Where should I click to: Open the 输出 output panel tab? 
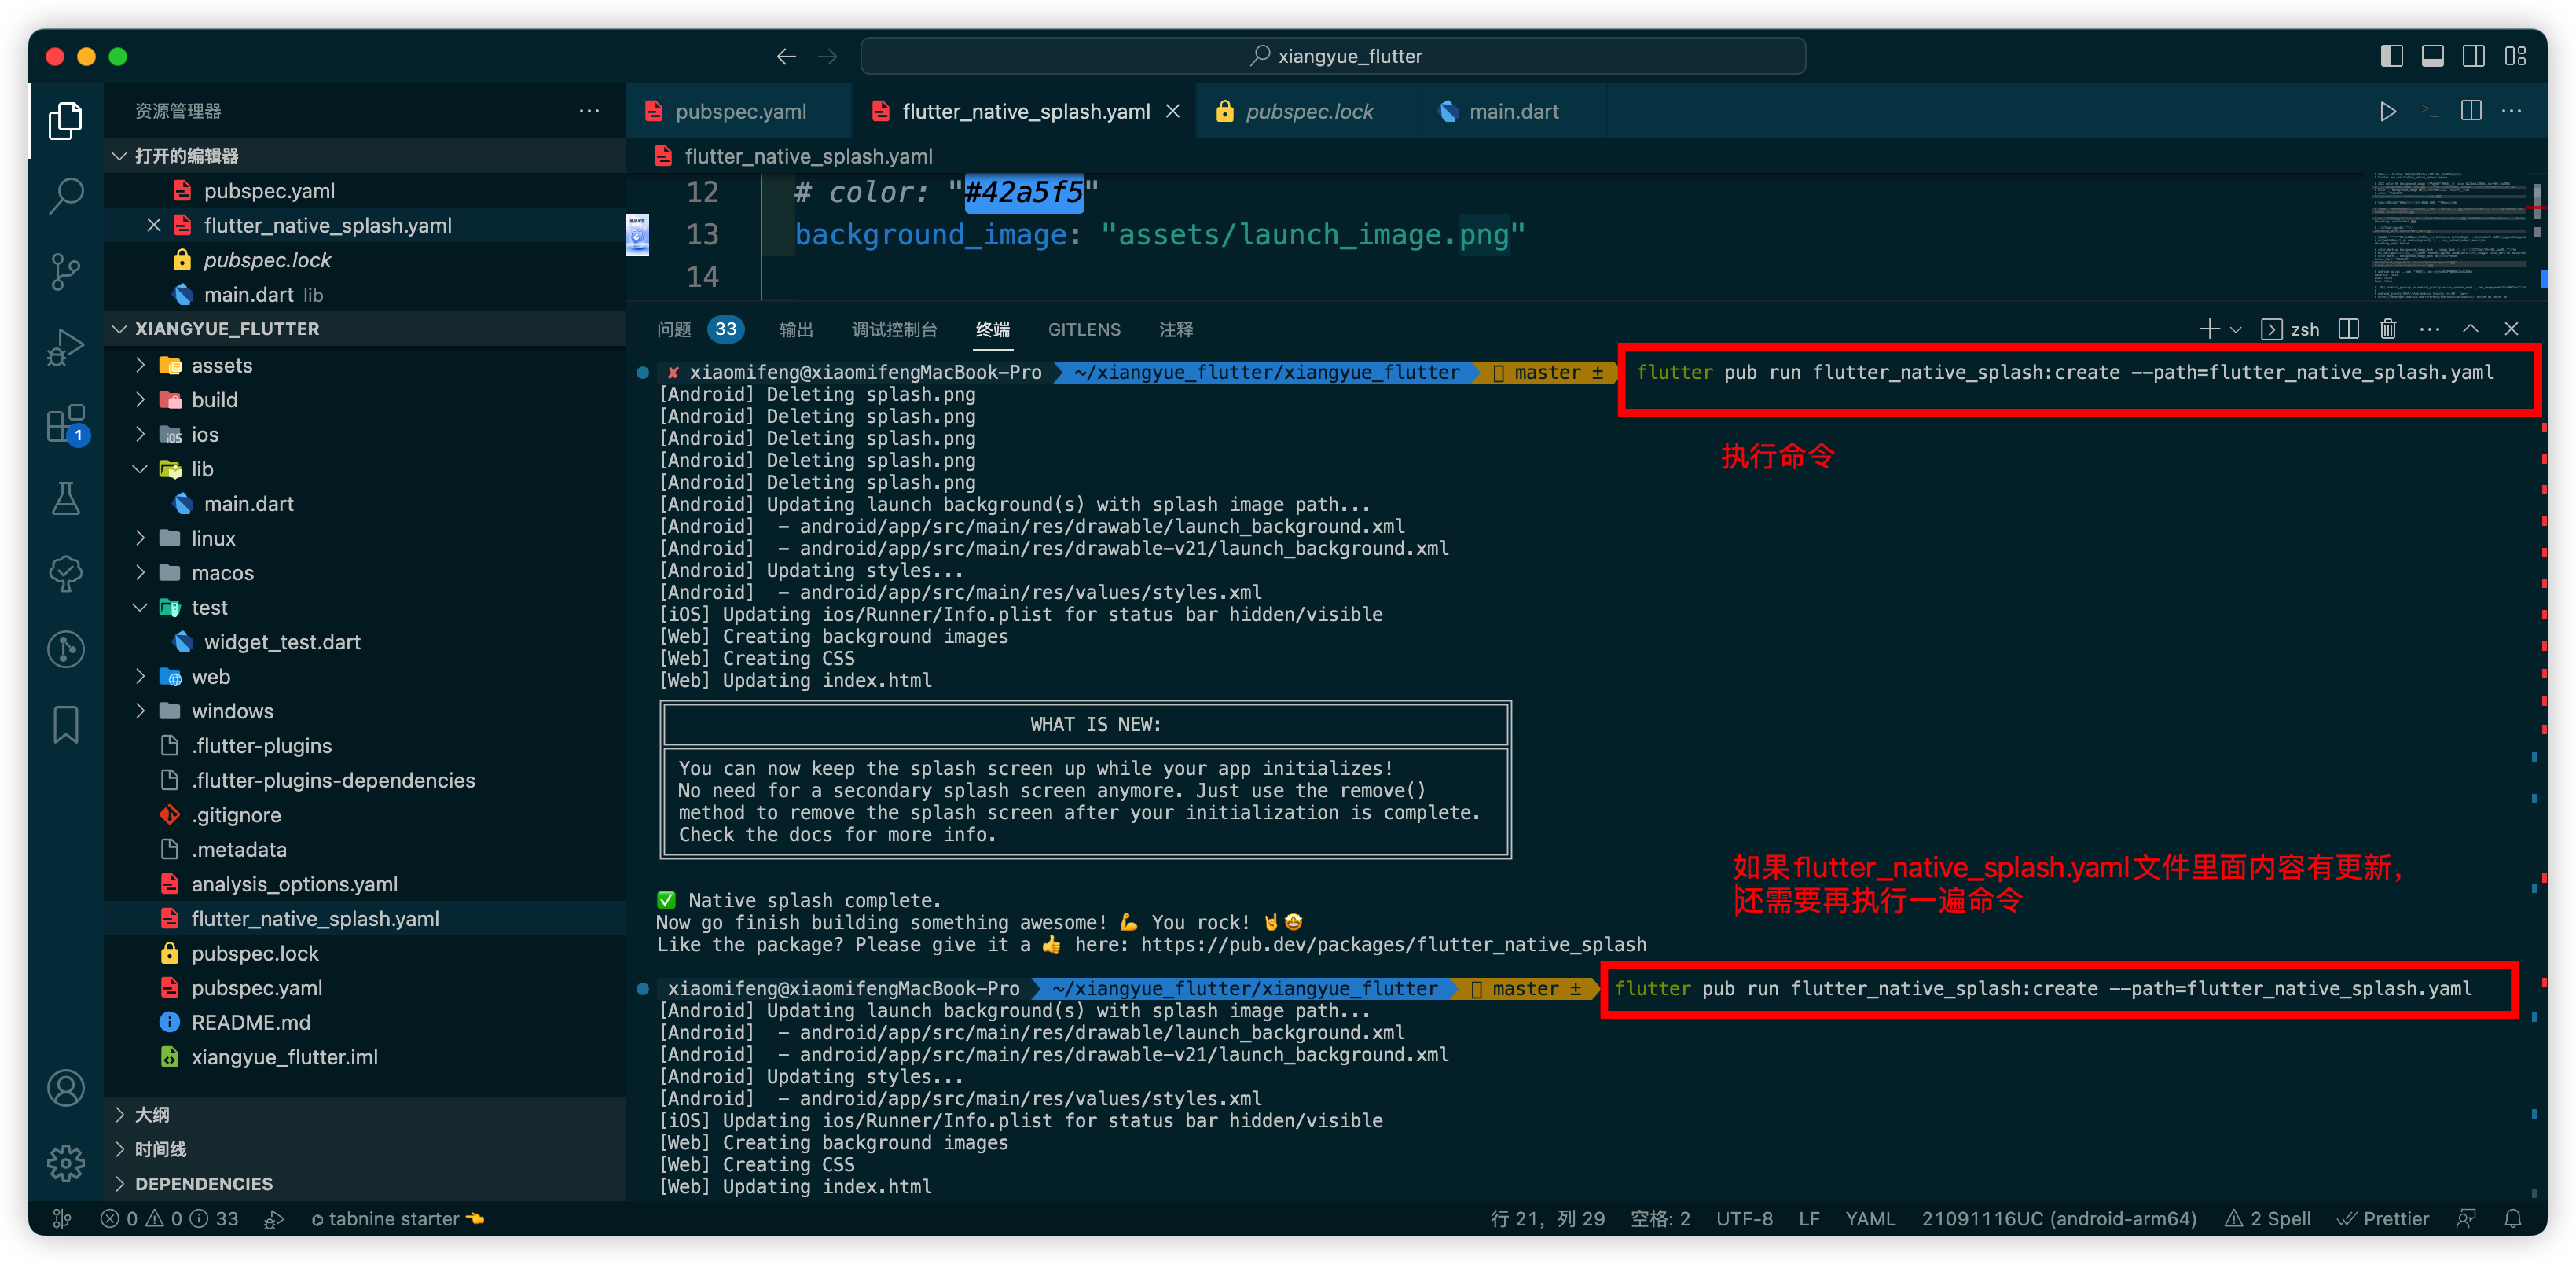pyautogui.click(x=796, y=329)
